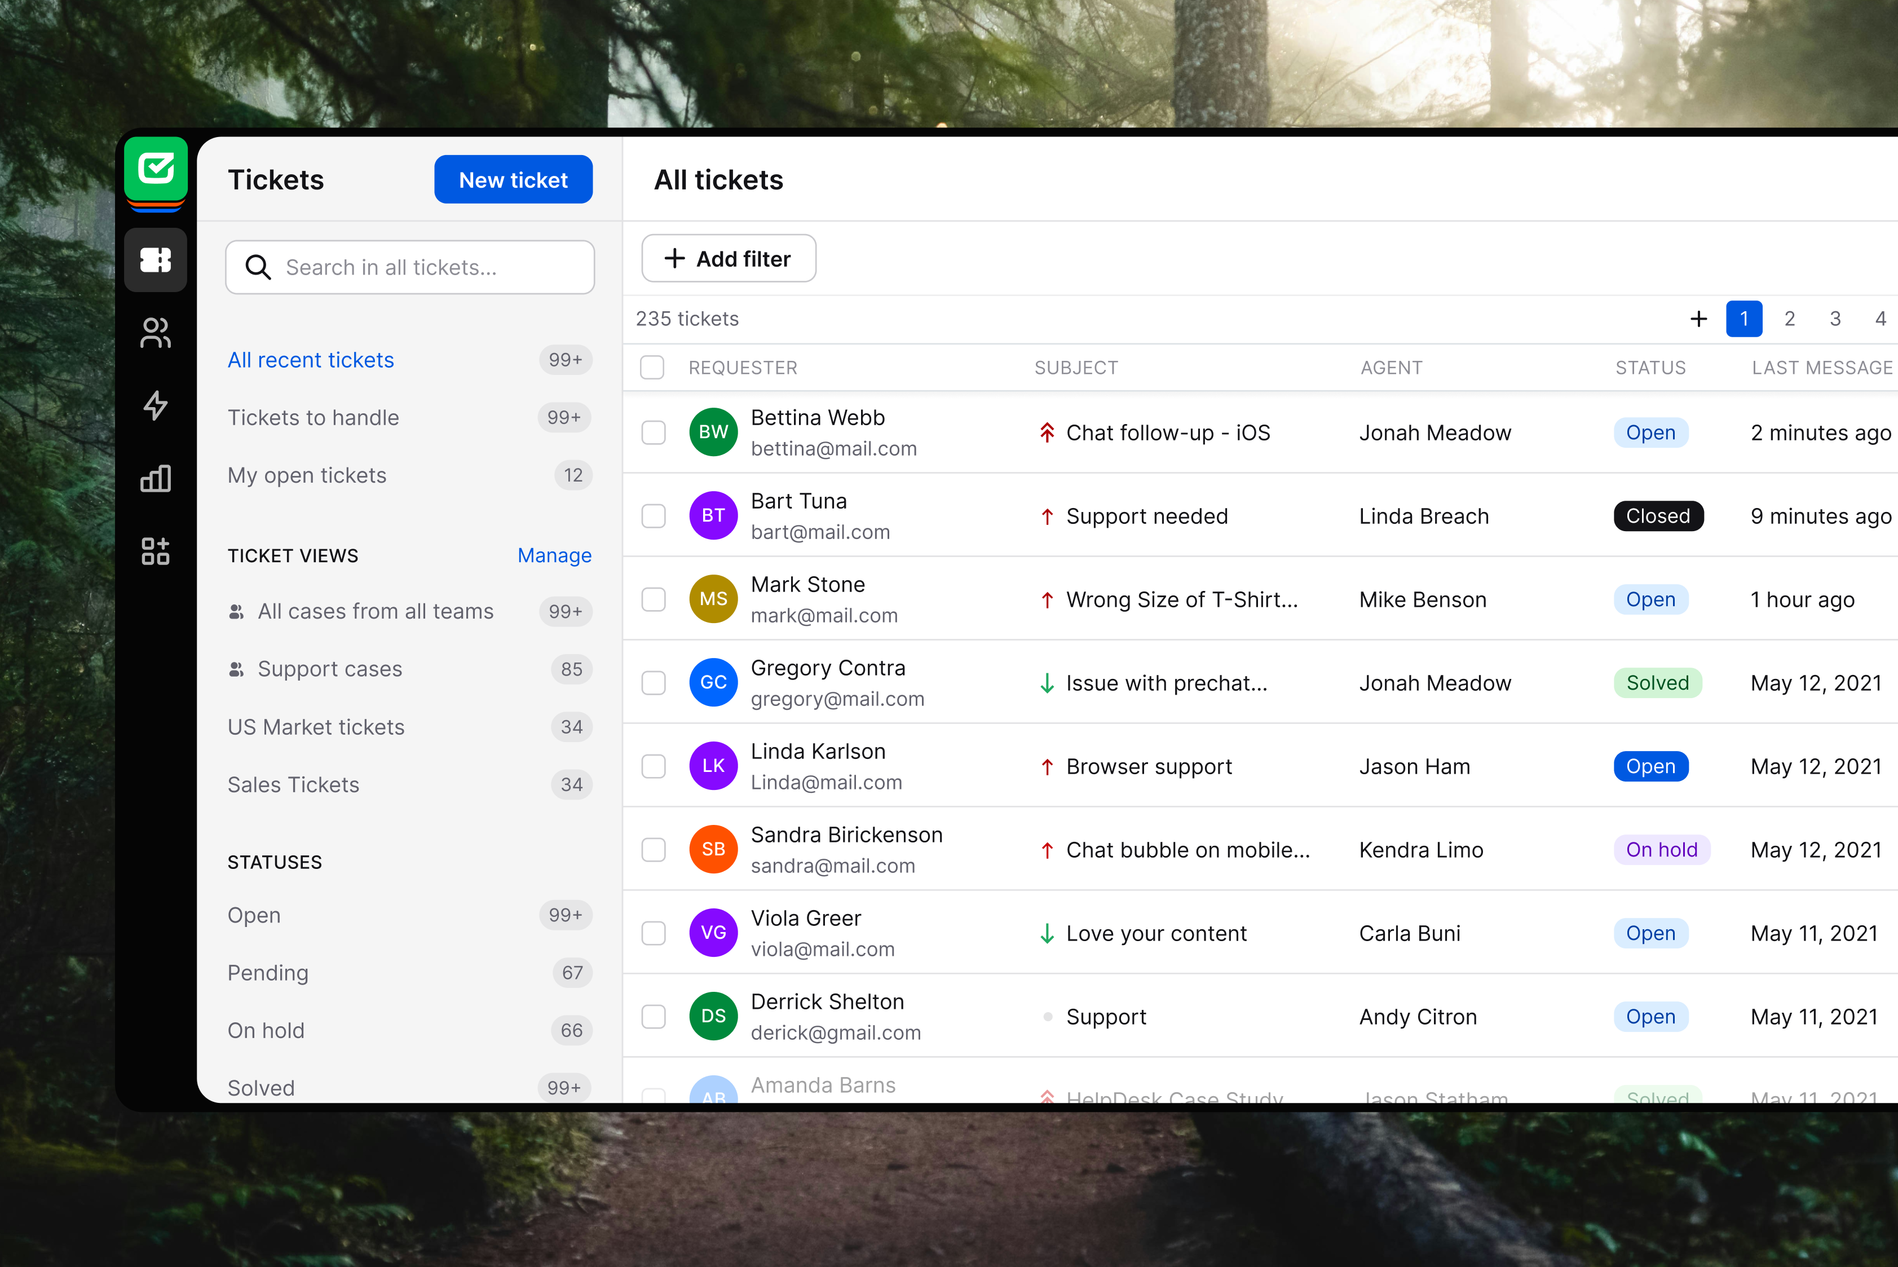The width and height of the screenshot is (1898, 1267).
Task: Click the BW avatar for Bettina Webb
Action: pyautogui.click(x=713, y=432)
